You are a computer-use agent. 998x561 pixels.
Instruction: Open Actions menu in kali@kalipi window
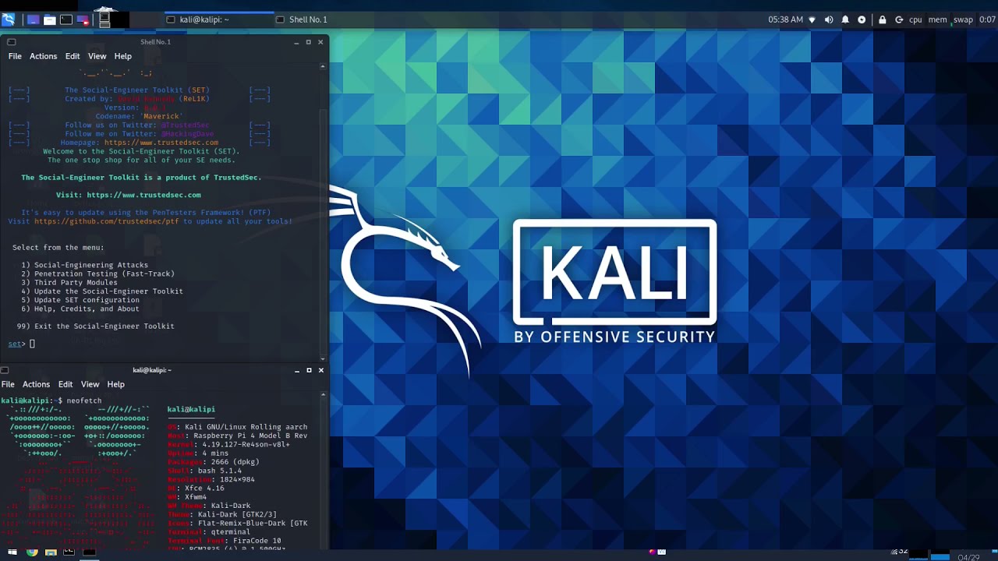[36, 384]
